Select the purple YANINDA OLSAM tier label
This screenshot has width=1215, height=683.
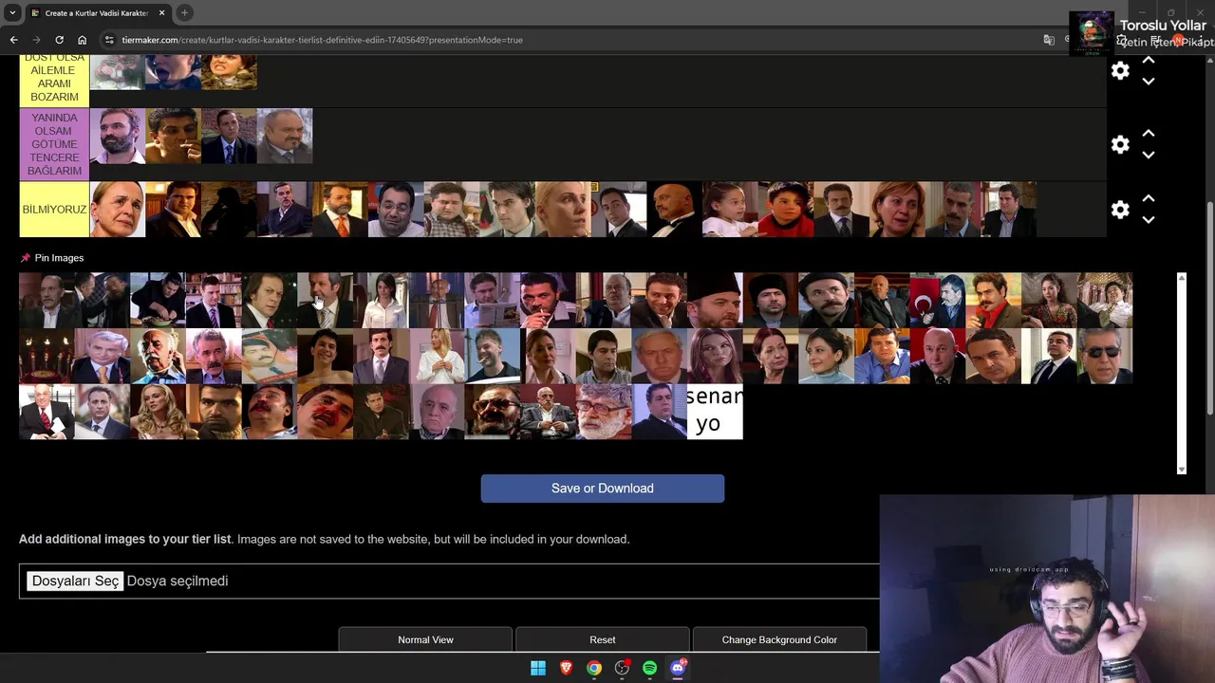point(54,144)
